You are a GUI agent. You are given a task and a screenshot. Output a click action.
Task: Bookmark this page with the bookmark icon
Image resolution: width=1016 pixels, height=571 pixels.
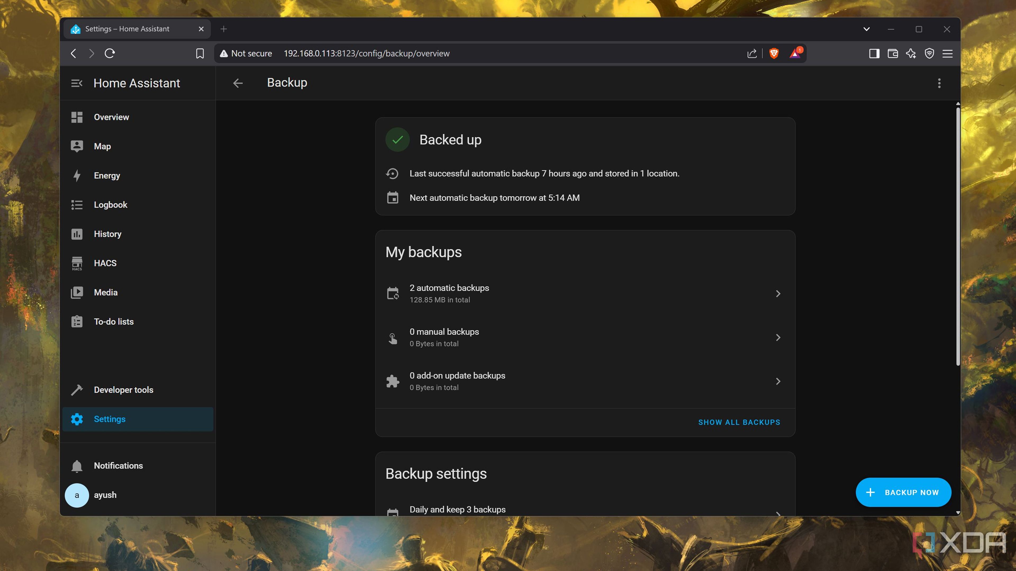(x=200, y=53)
